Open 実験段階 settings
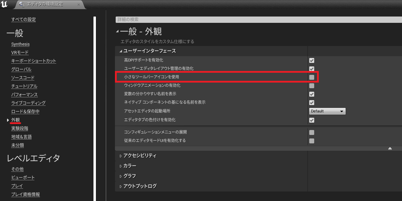 (x=20, y=128)
